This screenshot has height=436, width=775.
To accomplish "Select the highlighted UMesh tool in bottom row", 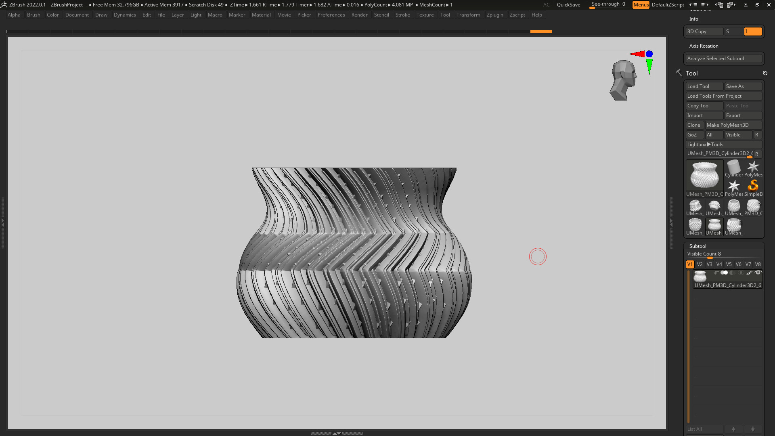I will click(714, 226).
